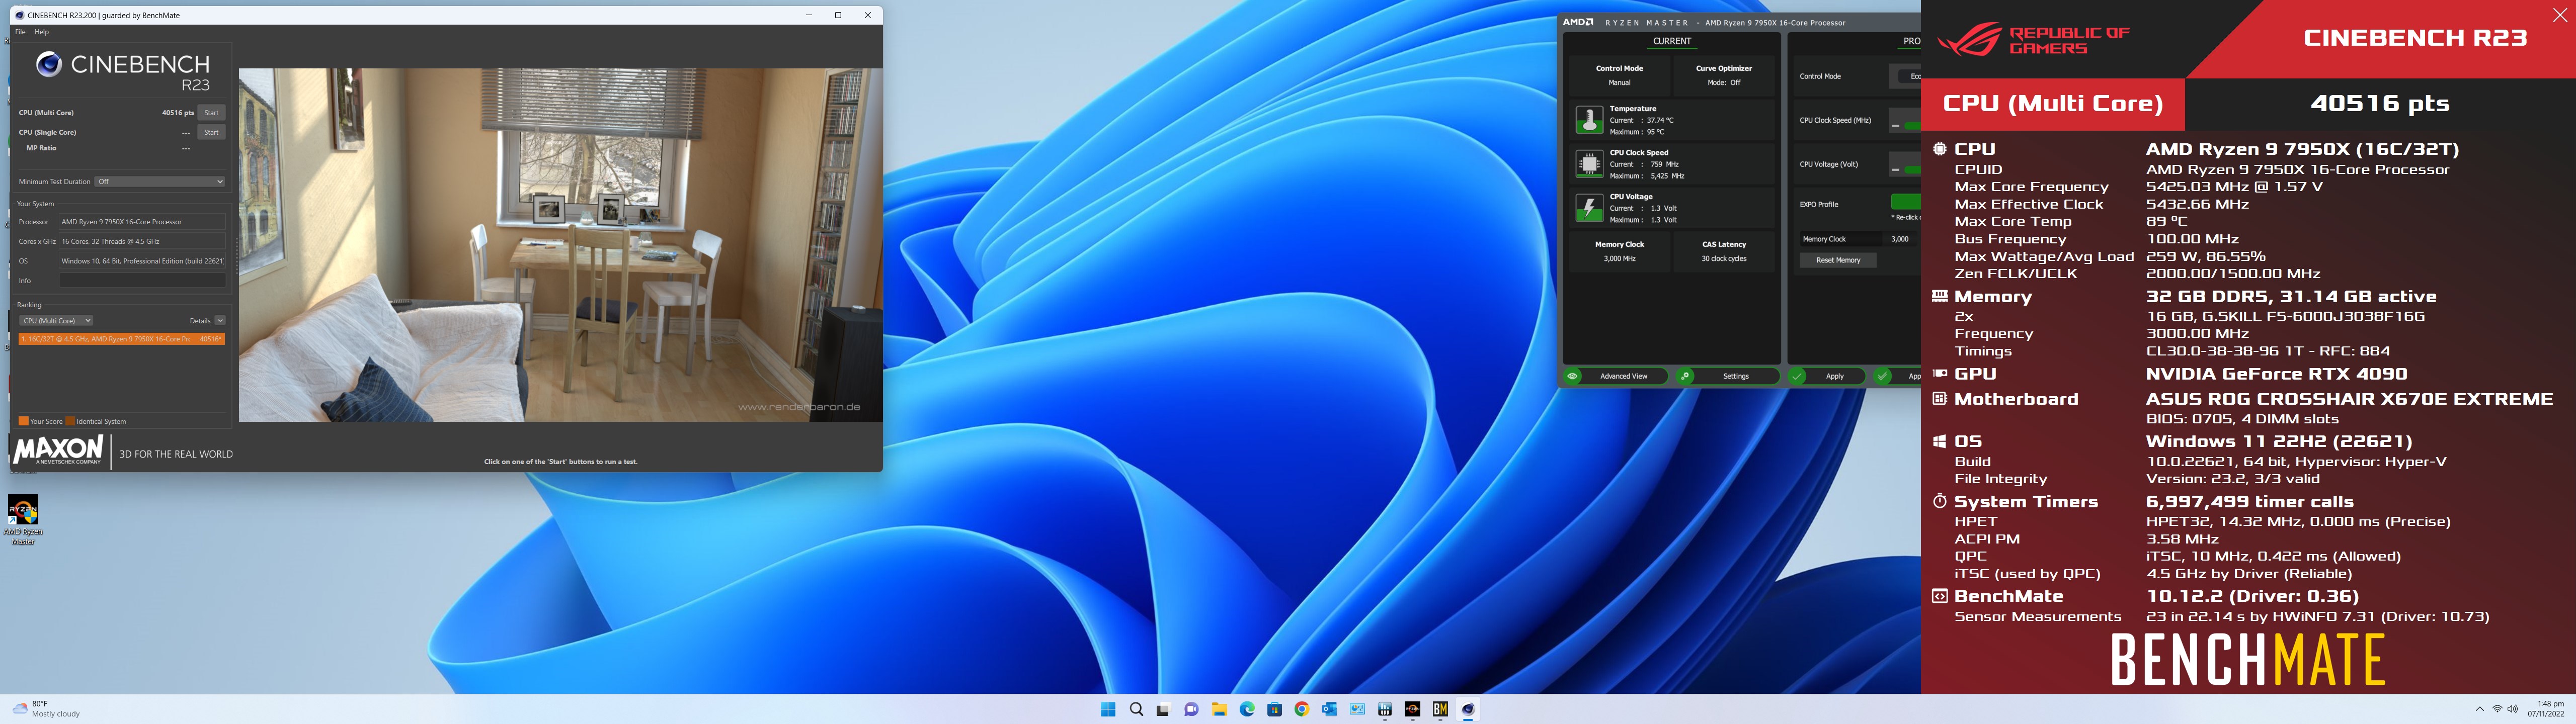Click the OS field in Cinebench
Screen dimensions: 2576x724
pos(142,261)
